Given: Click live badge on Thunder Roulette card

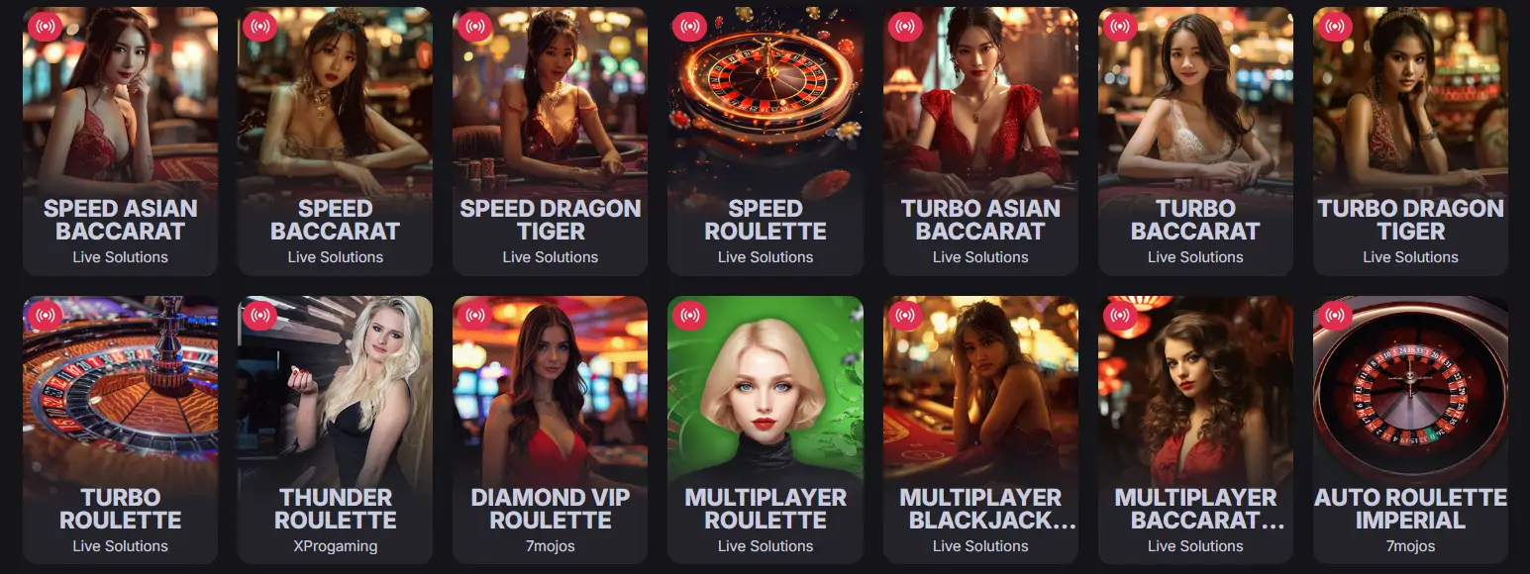Looking at the screenshot, I should tap(259, 316).
